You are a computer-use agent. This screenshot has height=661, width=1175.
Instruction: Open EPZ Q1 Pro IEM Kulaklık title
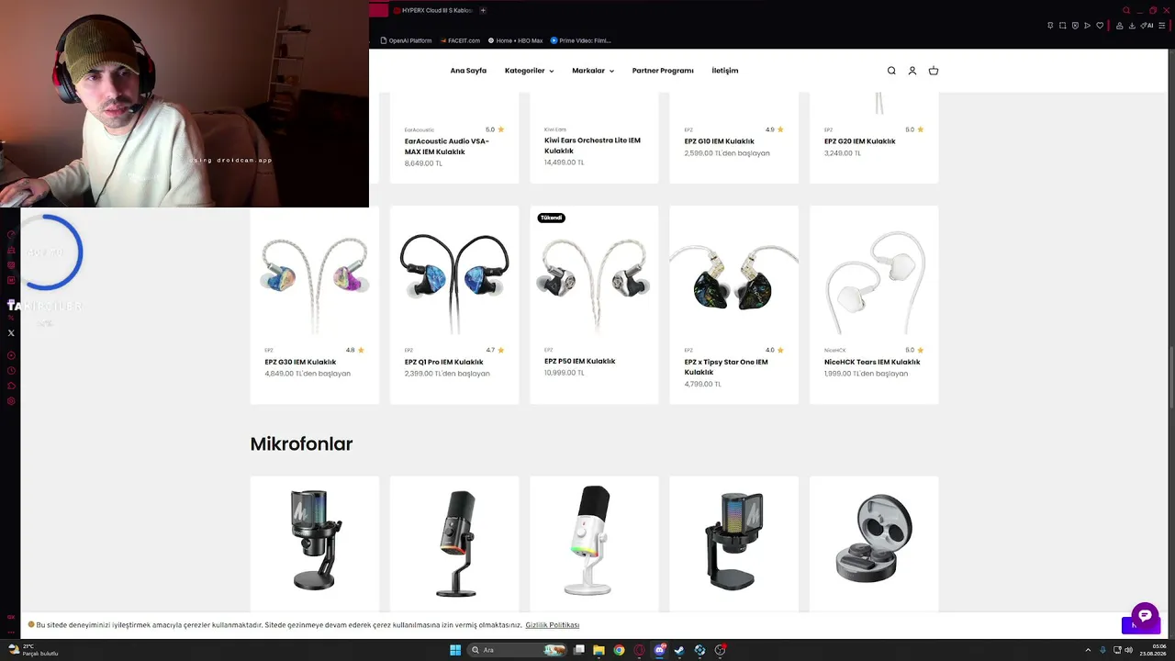pyautogui.click(x=443, y=362)
